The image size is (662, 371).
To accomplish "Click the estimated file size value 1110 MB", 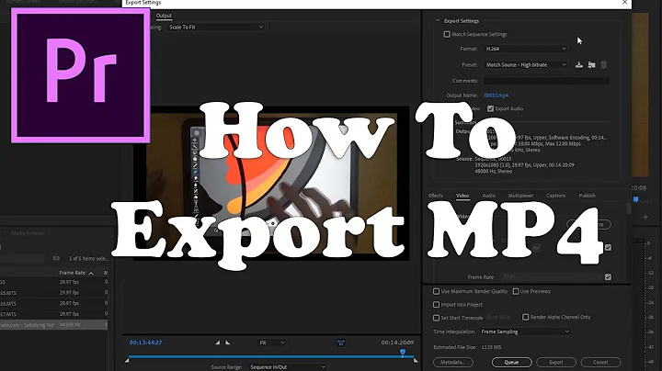I will point(489,347).
